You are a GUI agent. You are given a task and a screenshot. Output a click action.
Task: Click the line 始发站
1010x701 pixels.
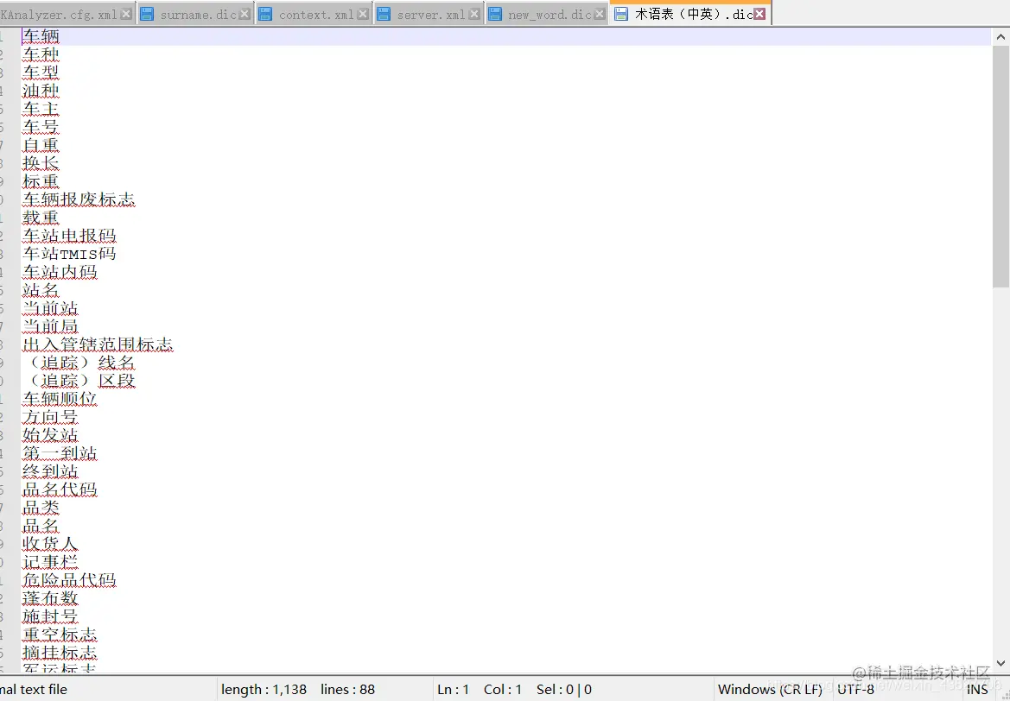click(x=50, y=435)
